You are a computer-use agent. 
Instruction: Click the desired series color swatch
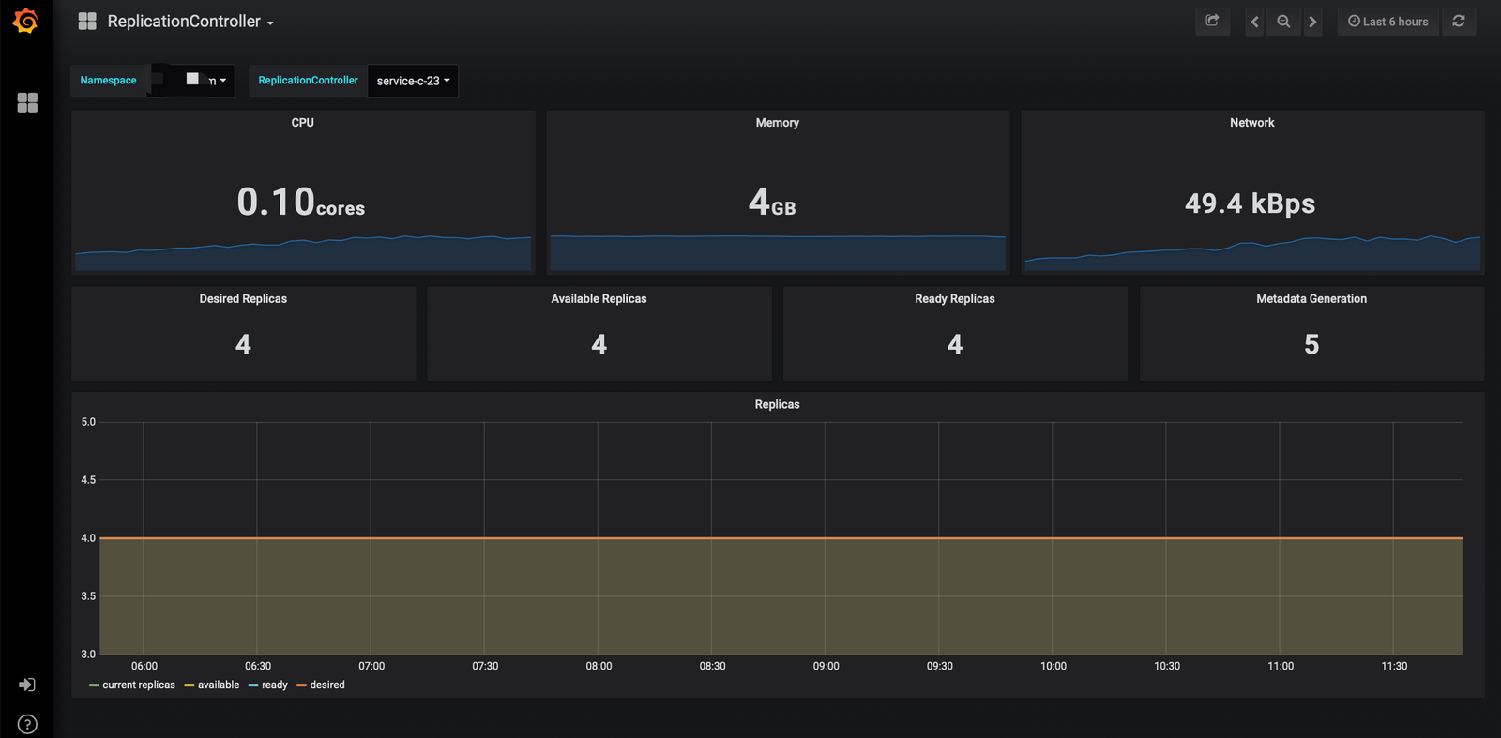click(x=301, y=685)
